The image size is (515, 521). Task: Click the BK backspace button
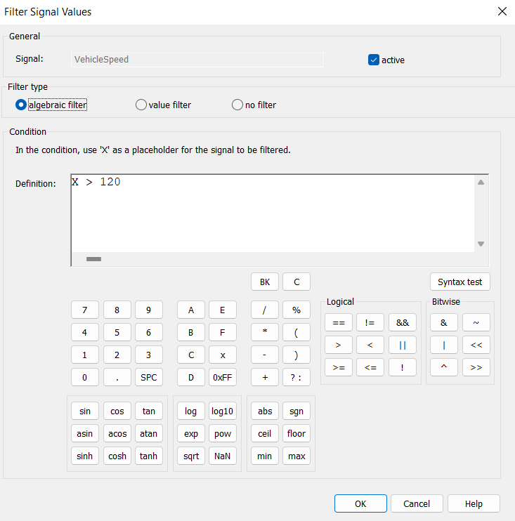click(265, 282)
